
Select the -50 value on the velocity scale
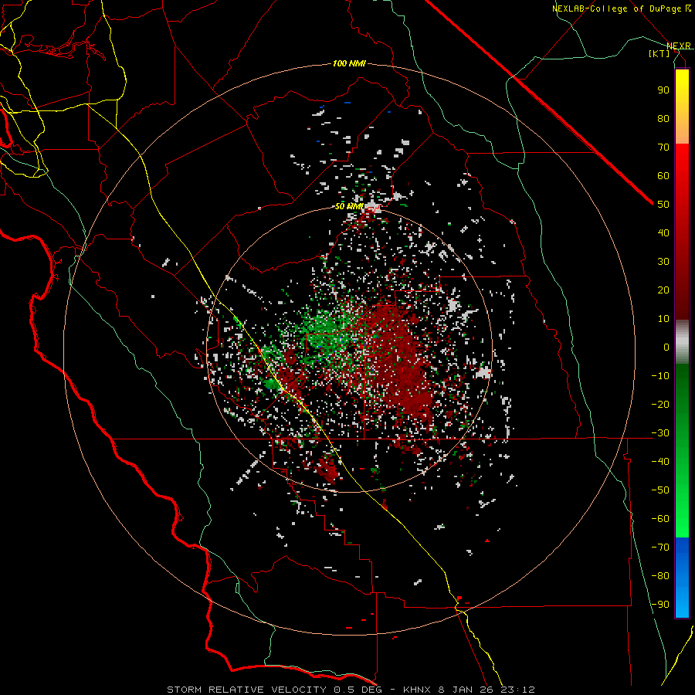(x=660, y=490)
